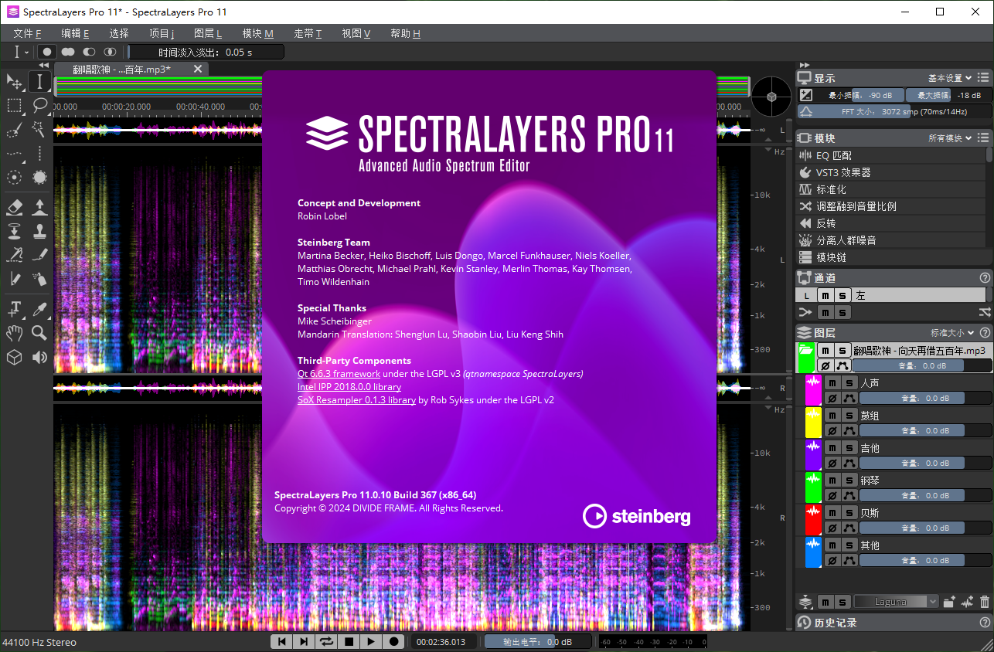Open the time tool options dropdown arrow

tap(27, 53)
